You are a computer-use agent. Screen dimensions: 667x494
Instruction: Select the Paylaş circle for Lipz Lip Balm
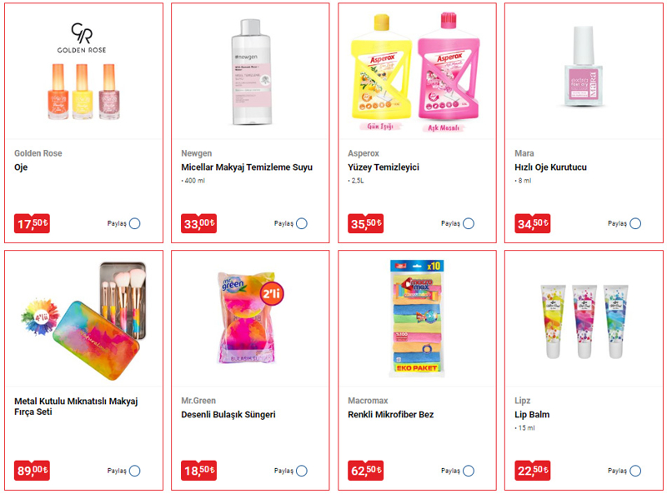[635, 471]
